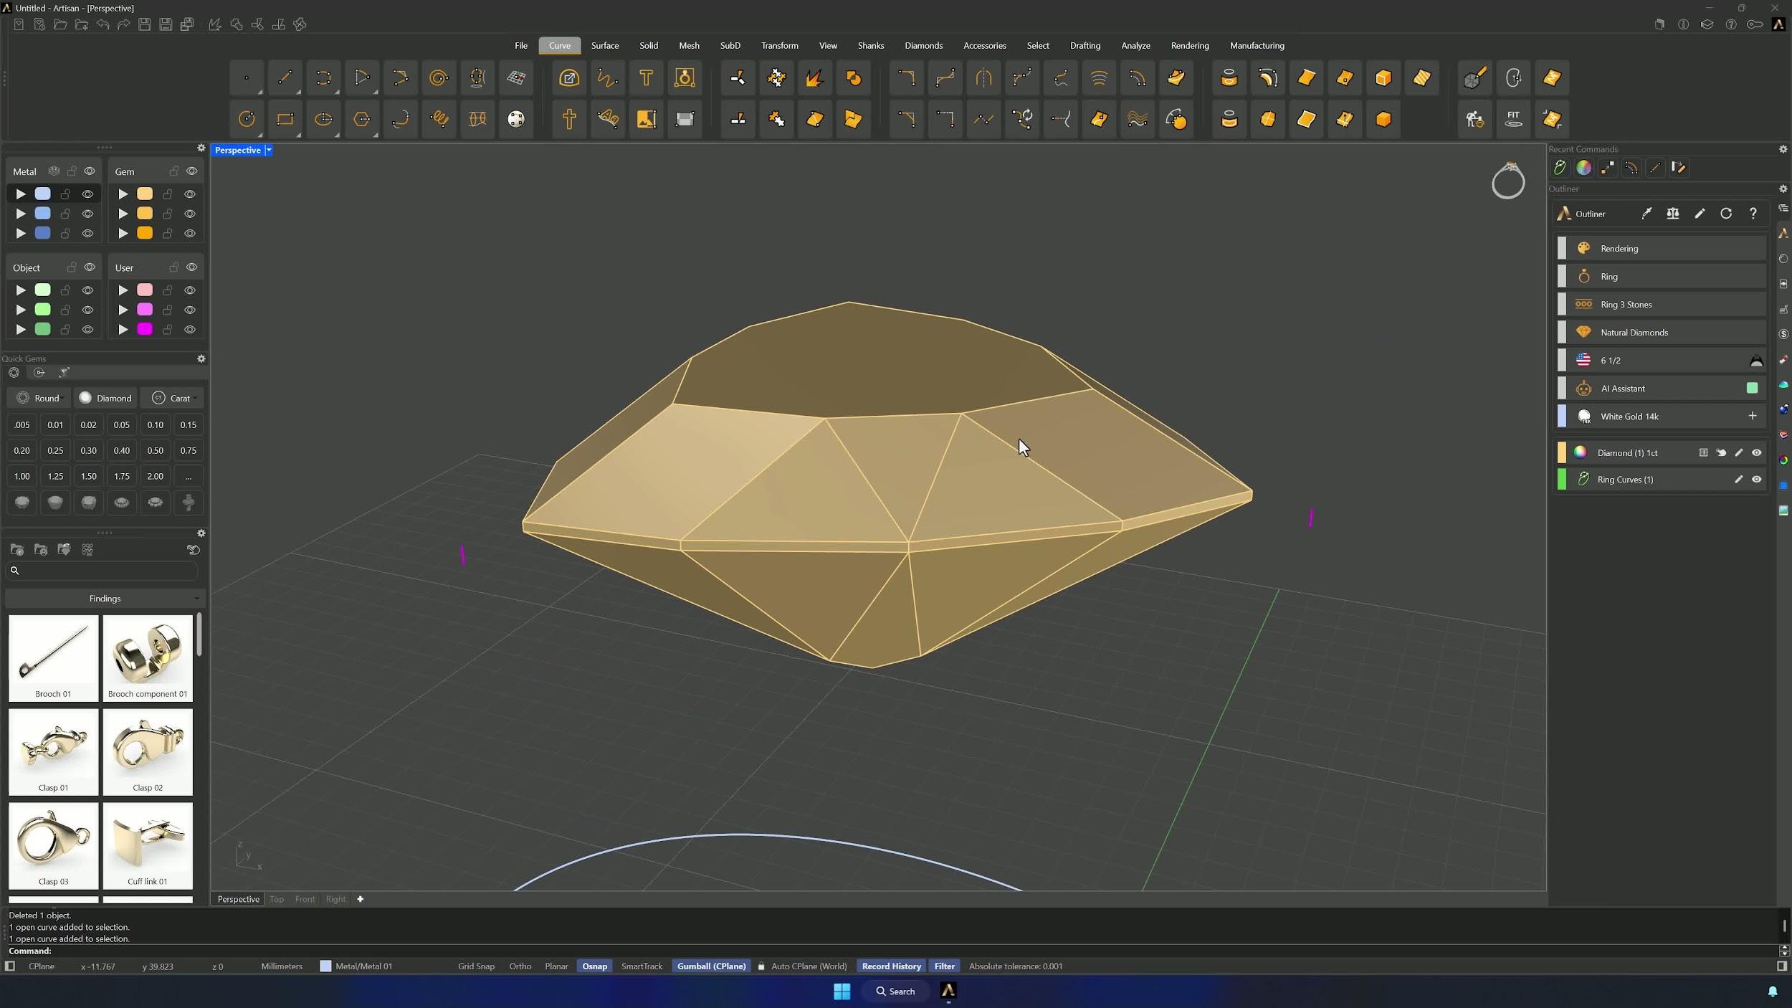This screenshot has width=1792, height=1008.
Task: Select the Spiral curve tool
Action: tap(439, 78)
